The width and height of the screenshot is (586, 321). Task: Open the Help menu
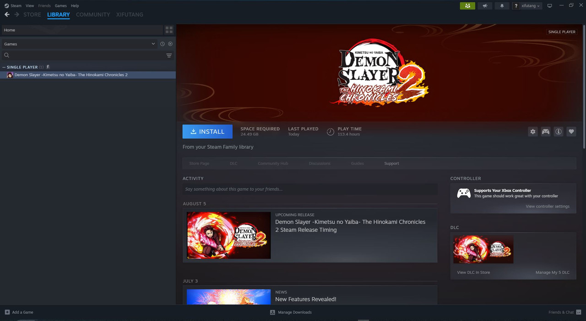click(x=75, y=5)
